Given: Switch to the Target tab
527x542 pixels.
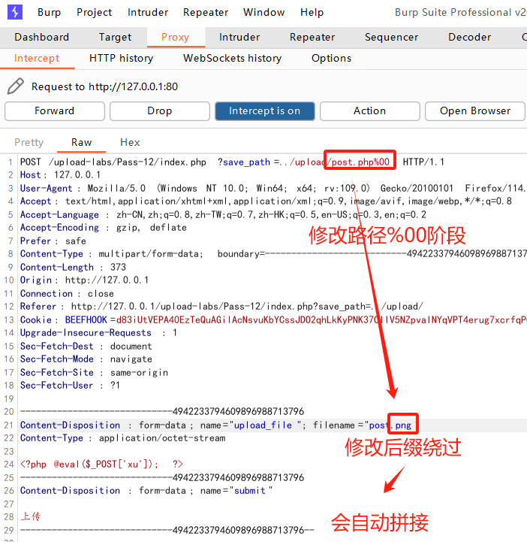Looking at the screenshot, I should click(x=115, y=37).
